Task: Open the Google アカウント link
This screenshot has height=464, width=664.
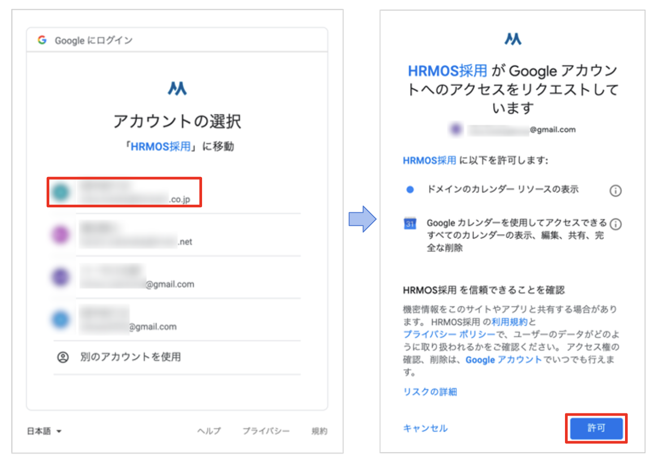Action: [x=504, y=360]
